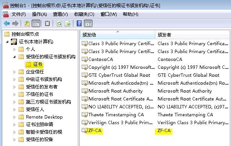Click the clipboard paste toolbar icon
This screenshot has width=231, height=146.
pos(47,23)
